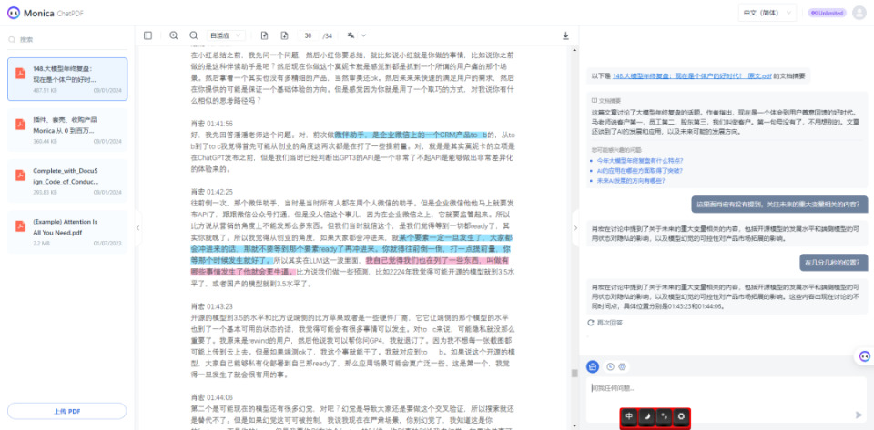This screenshot has height=430, width=874.
Task: Click the ChatPDF title text
Action: pyautogui.click(x=70, y=14)
